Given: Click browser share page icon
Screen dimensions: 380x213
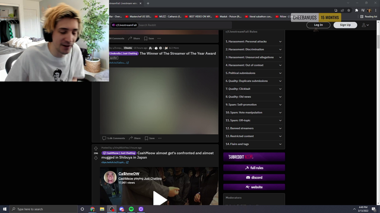Looking at the screenshot, I should tap(342, 11).
